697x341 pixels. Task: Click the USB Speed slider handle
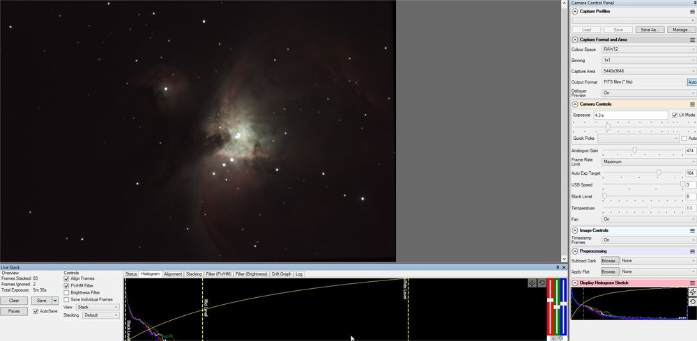(x=682, y=184)
